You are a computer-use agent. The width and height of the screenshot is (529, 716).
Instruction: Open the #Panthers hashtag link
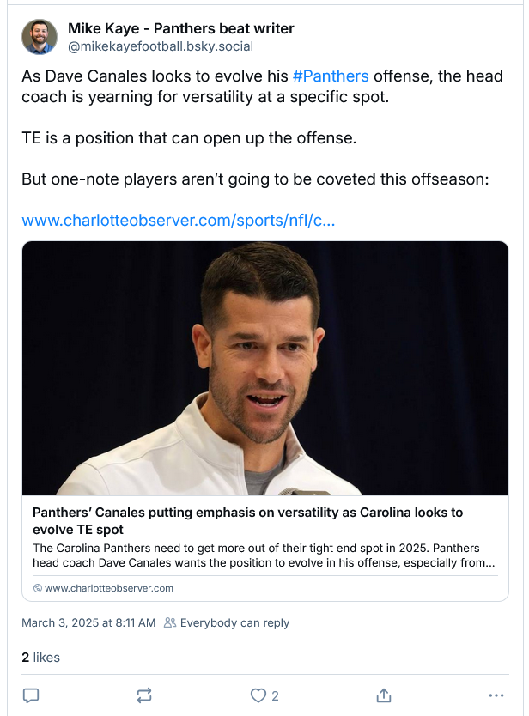(x=331, y=76)
